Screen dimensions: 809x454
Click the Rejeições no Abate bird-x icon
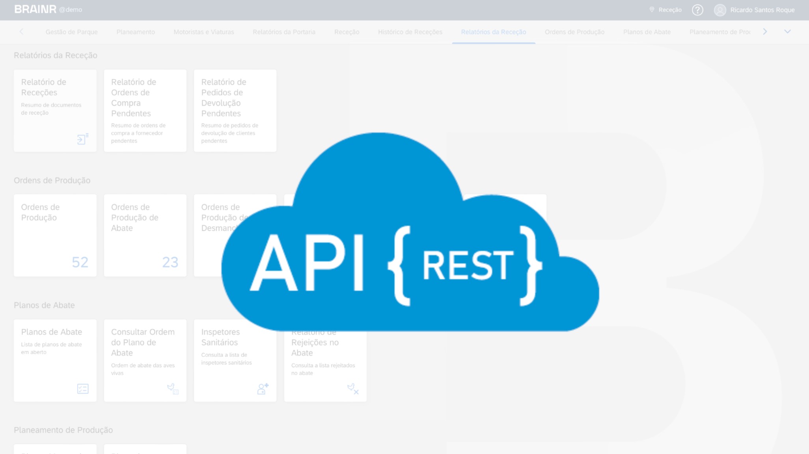(353, 389)
